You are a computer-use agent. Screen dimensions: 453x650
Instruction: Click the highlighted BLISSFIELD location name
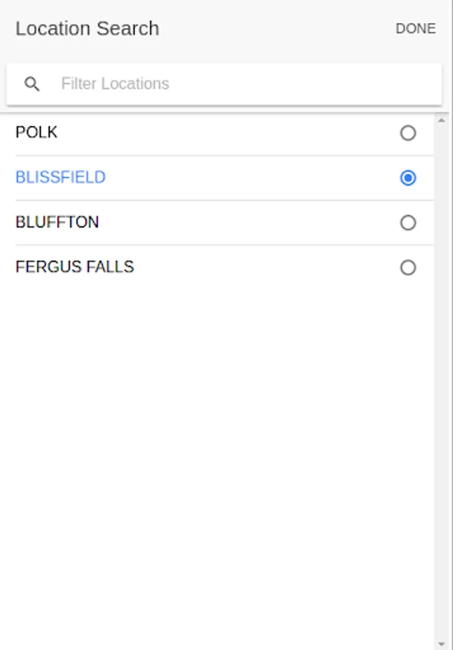tap(61, 178)
